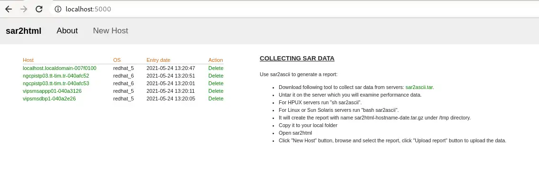Click 'Use sar2ascii to generate a report' text
Image resolution: width=539 pixels, height=188 pixels.
[299, 74]
